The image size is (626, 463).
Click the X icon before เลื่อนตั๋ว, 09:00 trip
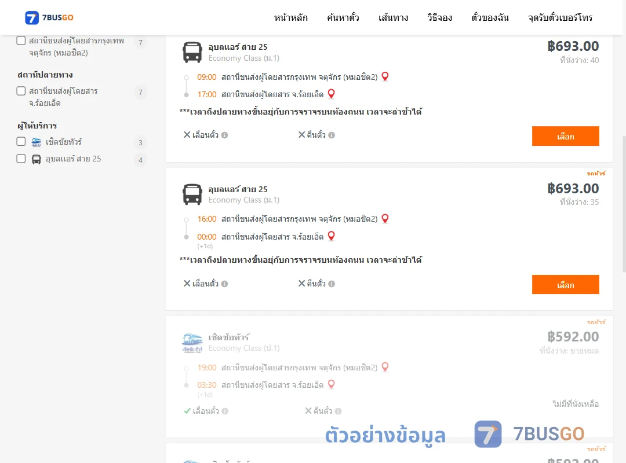(187, 135)
